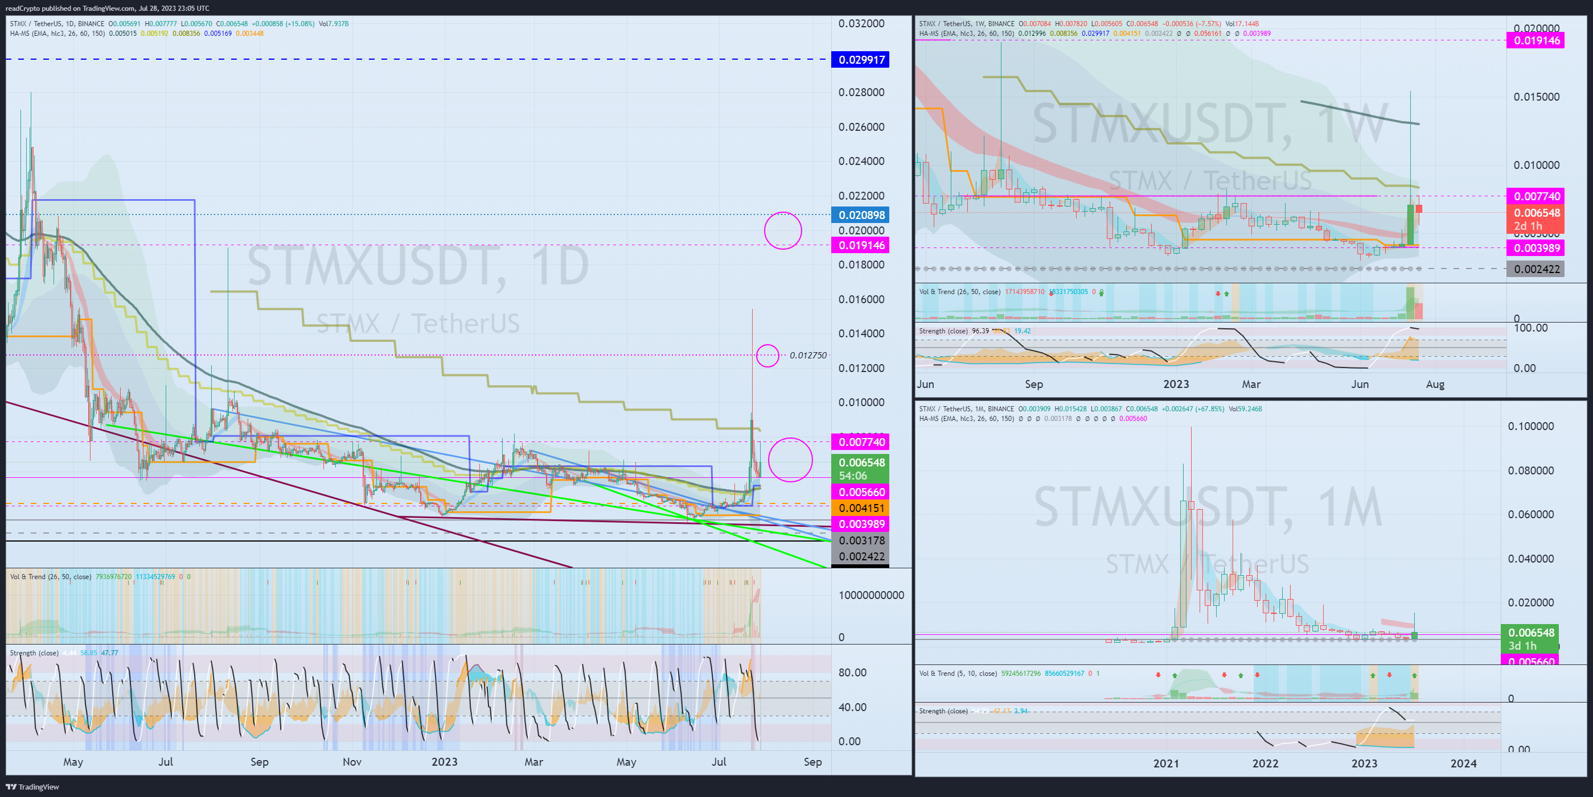Click the magenta 0.003989 label on 1D chart

pyautogui.click(x=860, y=524)
